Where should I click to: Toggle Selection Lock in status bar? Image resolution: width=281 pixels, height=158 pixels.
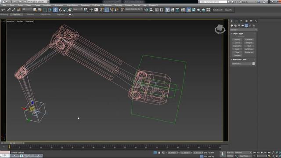159,153
